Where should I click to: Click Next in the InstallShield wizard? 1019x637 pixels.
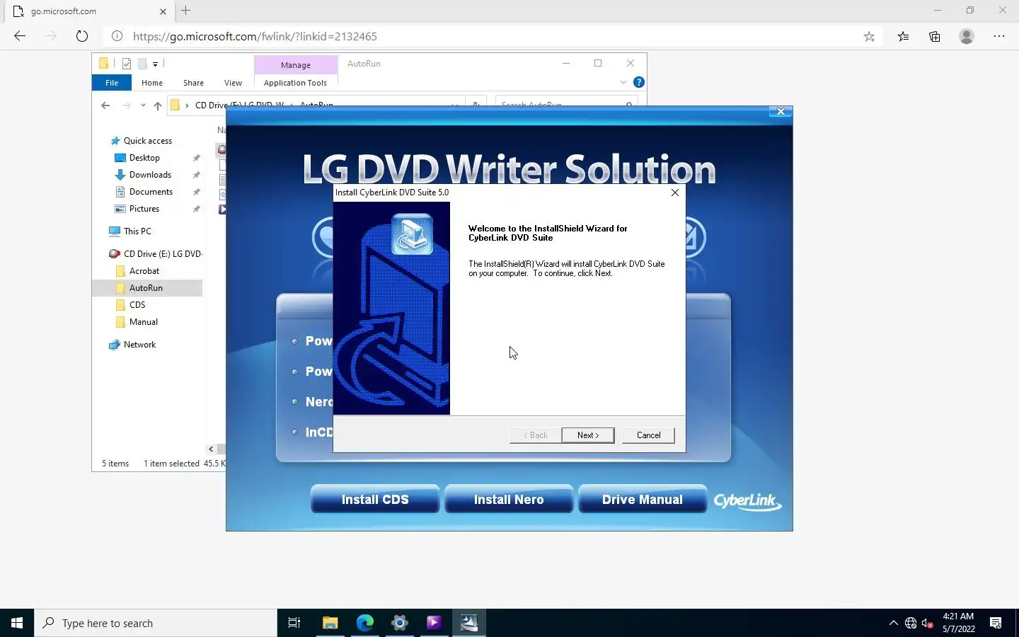(x=587, y=435)
